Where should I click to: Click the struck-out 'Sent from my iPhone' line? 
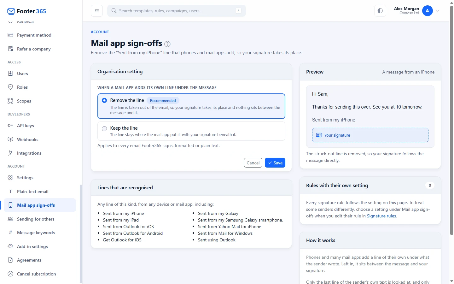[x=334, y=120]
